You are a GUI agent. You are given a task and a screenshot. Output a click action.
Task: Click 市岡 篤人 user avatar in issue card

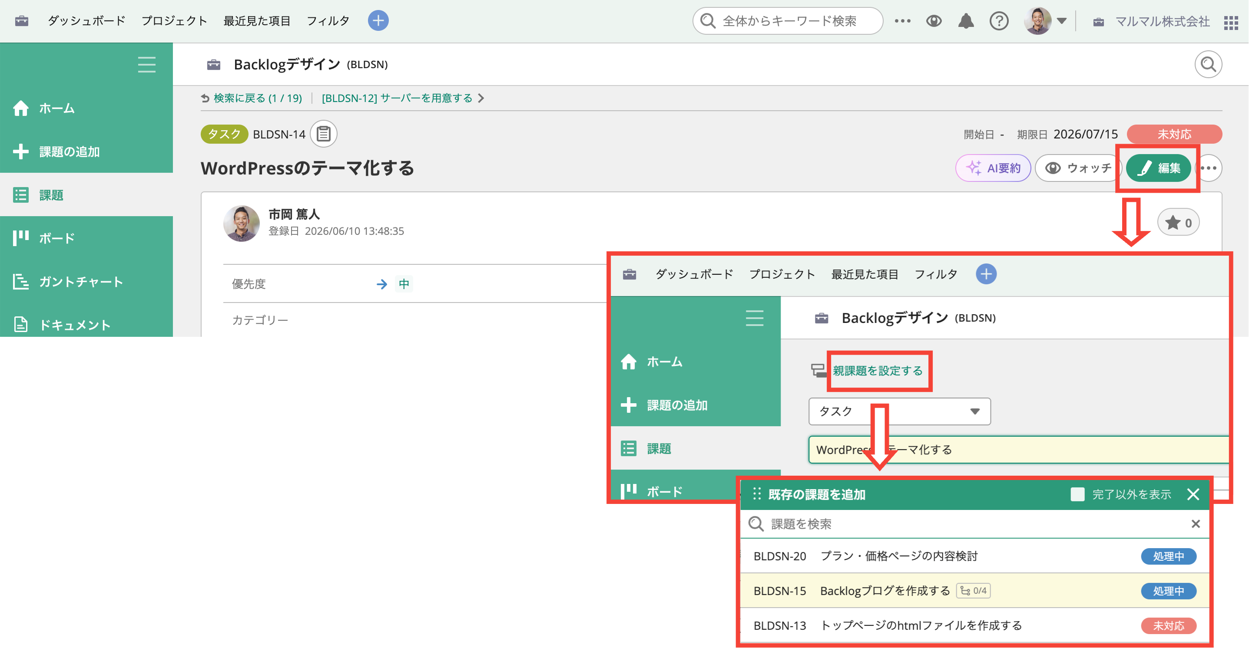241,223
